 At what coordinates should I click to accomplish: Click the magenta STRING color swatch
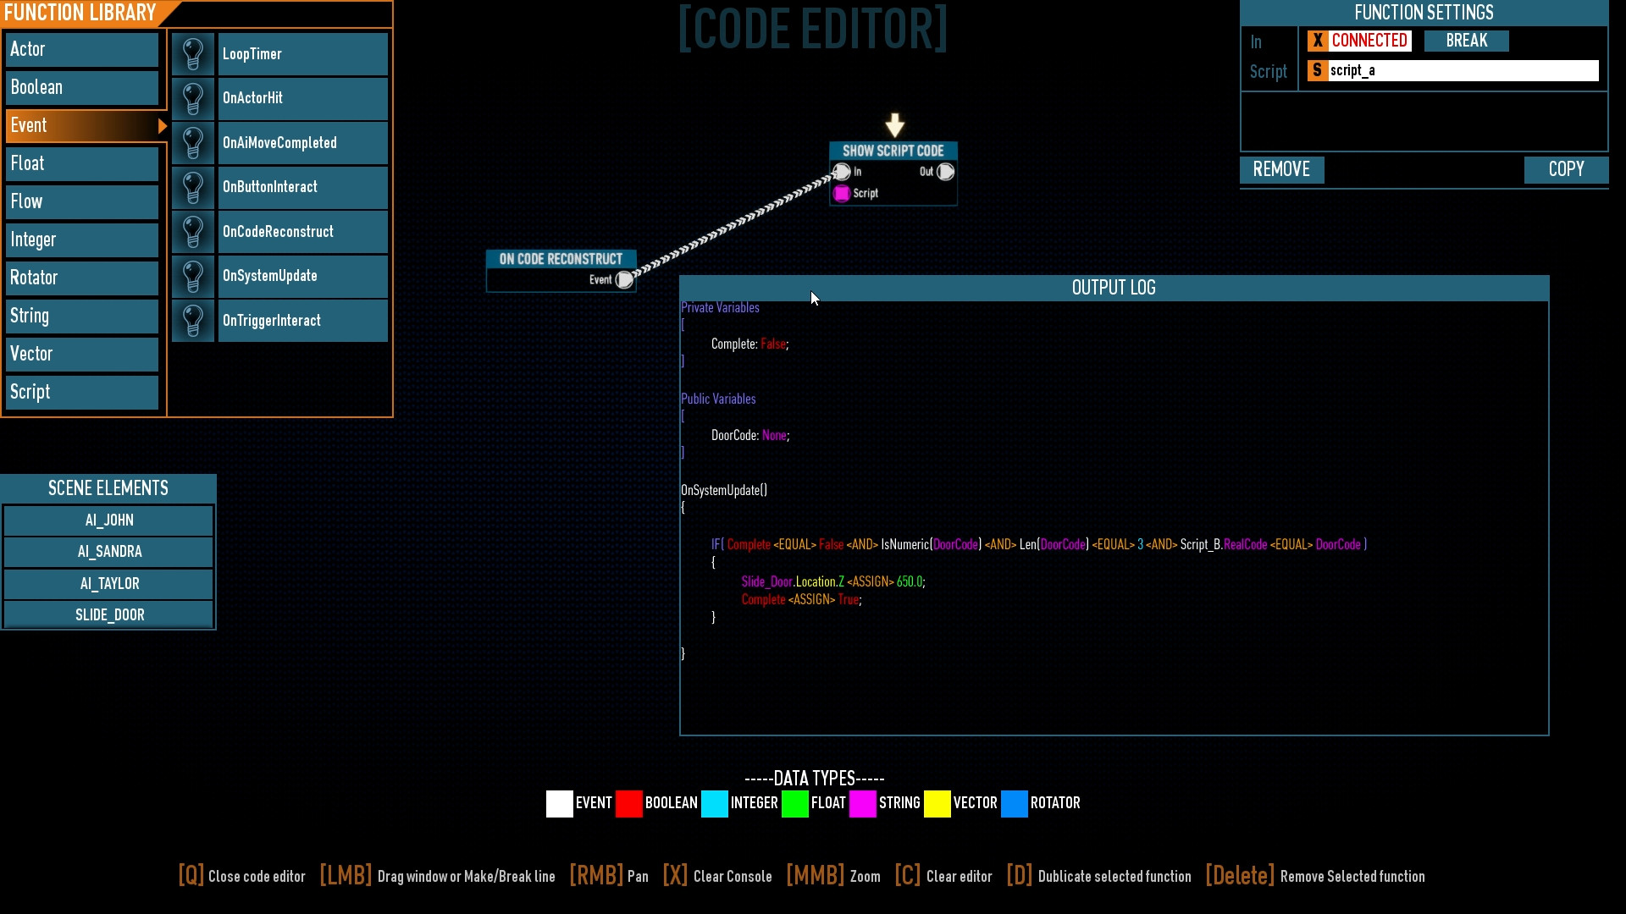pyautogui.click(x=862, y=803)
